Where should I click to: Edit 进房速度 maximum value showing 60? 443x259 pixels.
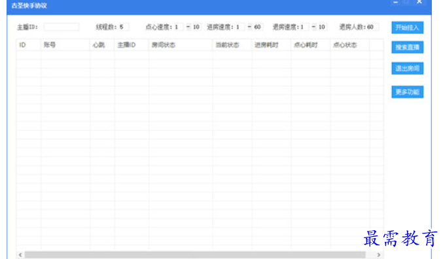point(258,27)
